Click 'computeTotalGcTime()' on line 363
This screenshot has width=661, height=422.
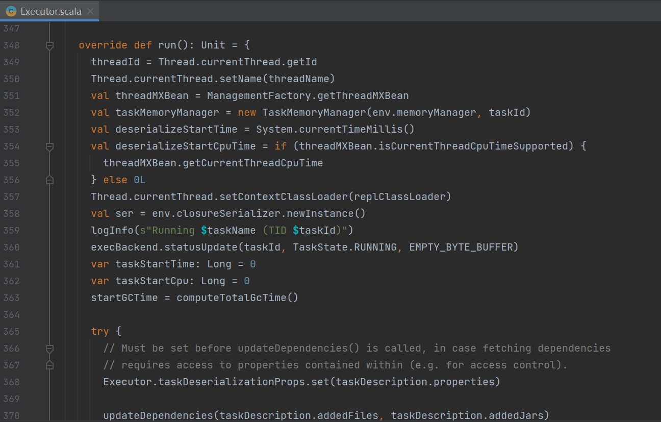point(238,297)
